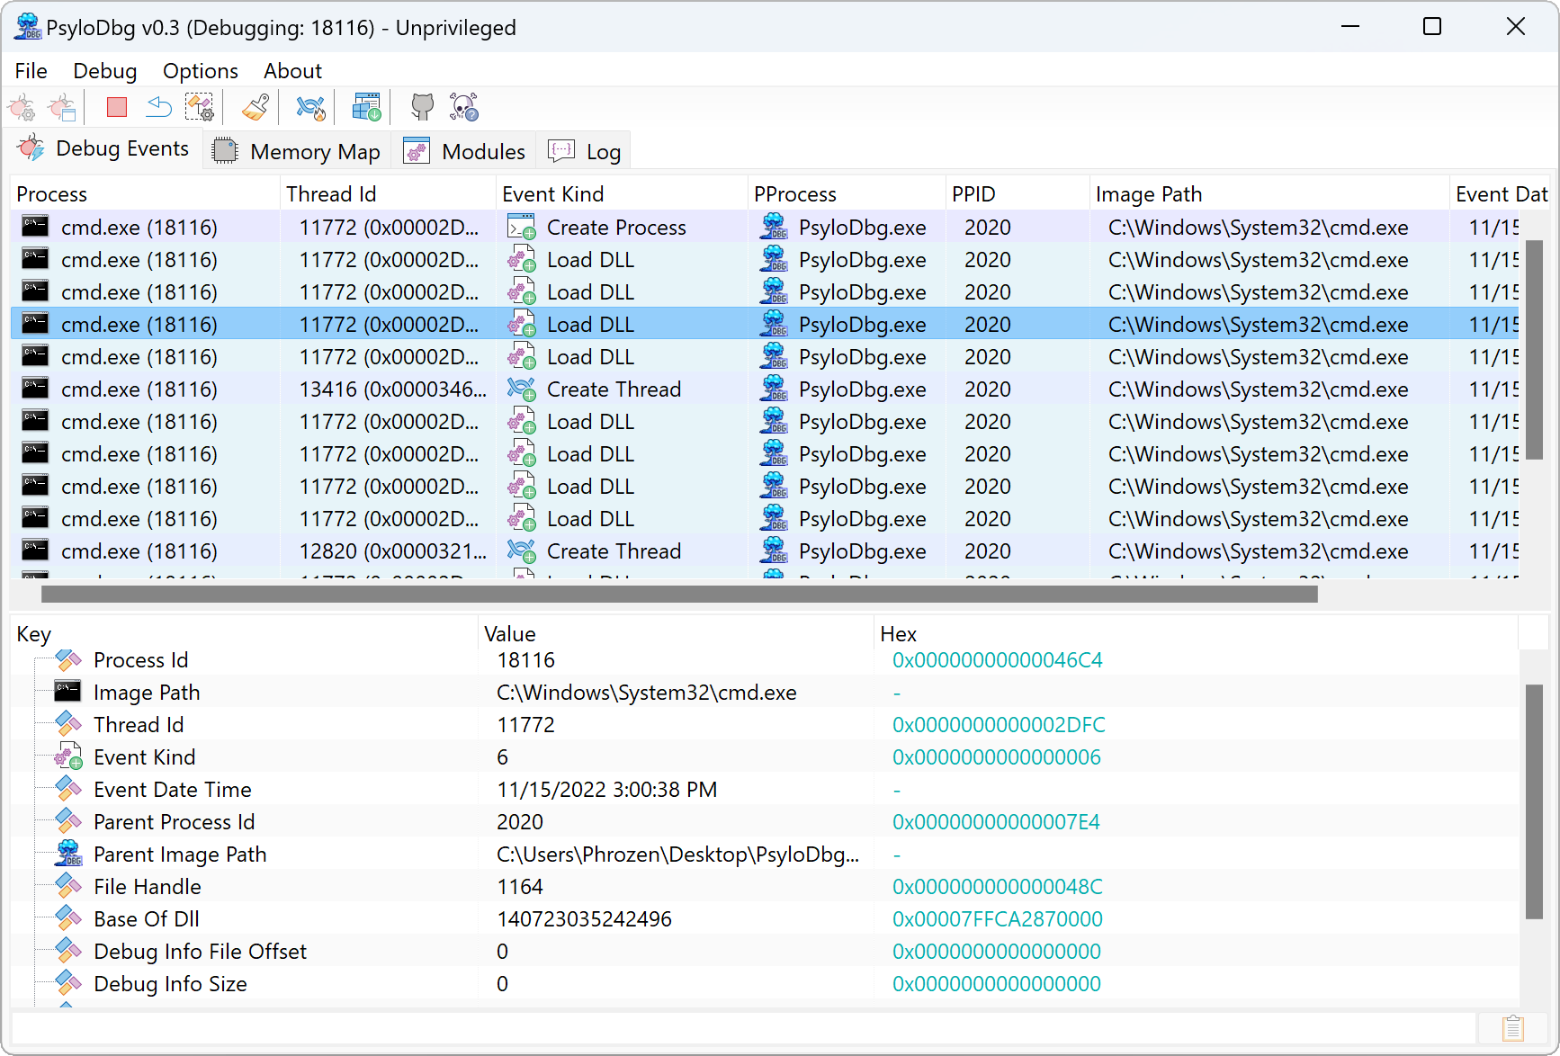1560x1056 pixels.
Task: Select the Thread Id detail row
Action: (765, 724)
